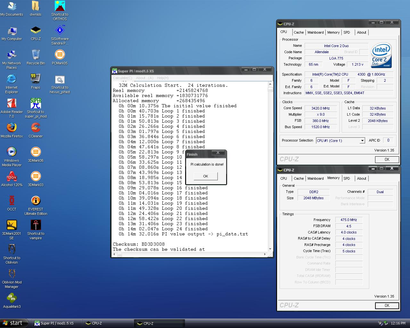Switch to CPU tab in lower CPU-Z

click(284, 178)
